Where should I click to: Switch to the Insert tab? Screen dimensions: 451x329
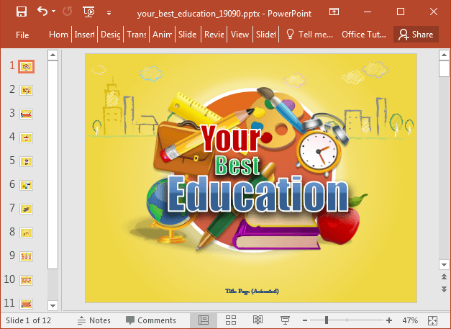pos(85,35)
